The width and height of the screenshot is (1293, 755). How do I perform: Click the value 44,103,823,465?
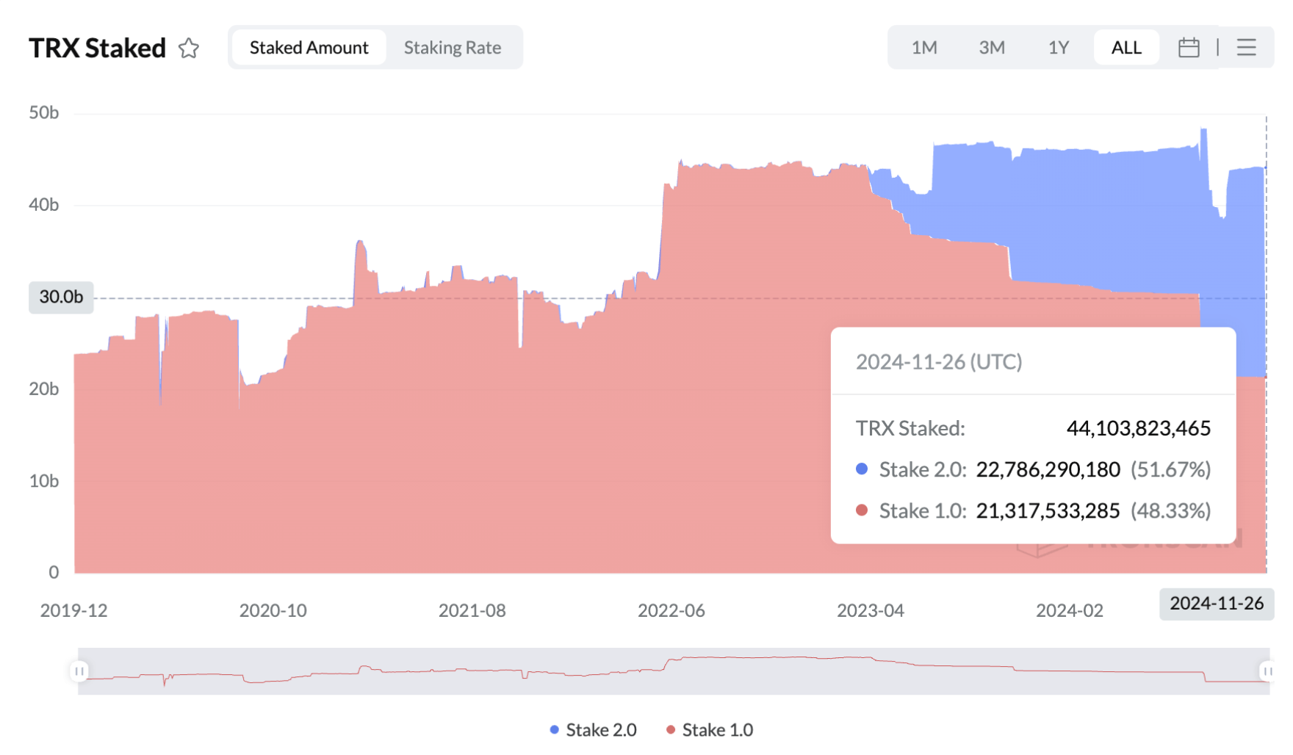coord(1139,428)
